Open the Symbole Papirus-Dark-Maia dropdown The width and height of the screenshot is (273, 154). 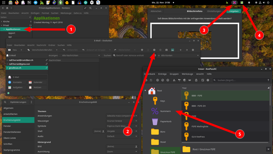(x=122, y=126)
